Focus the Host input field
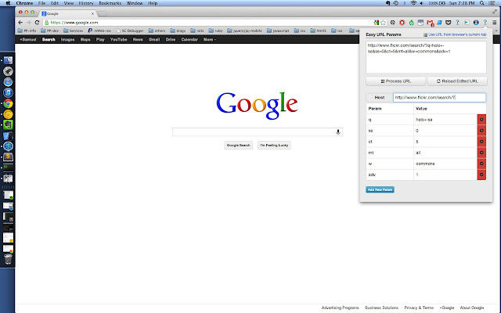 [x=439, y=97]
